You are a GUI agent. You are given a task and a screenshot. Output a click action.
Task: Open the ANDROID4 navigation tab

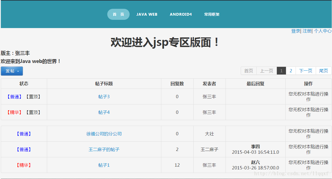(181, 14)
